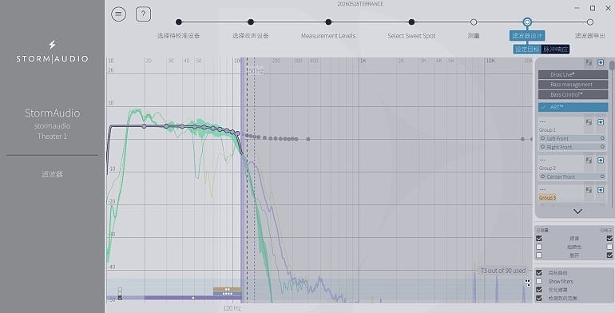
Task: Click the StormAudio lightning bolt logo
Action: [52, 45]
